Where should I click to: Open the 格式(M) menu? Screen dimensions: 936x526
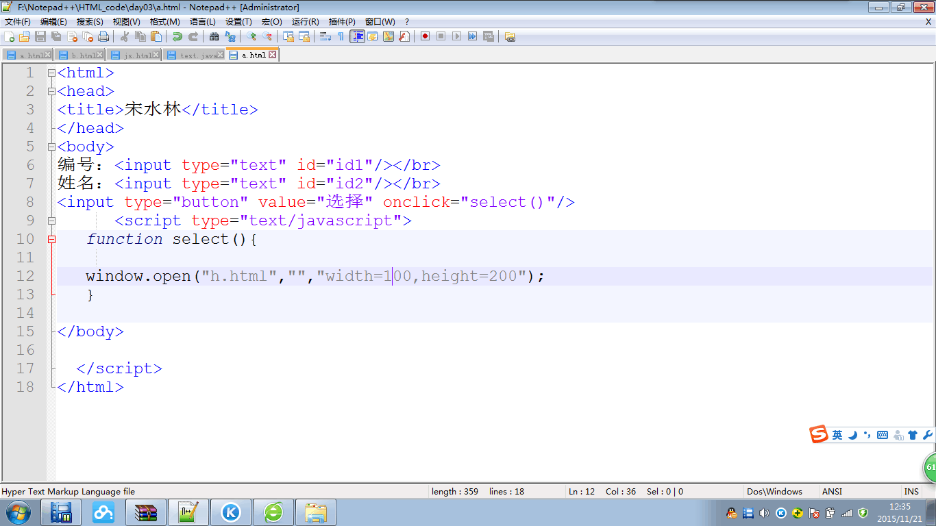click(164, 22)
